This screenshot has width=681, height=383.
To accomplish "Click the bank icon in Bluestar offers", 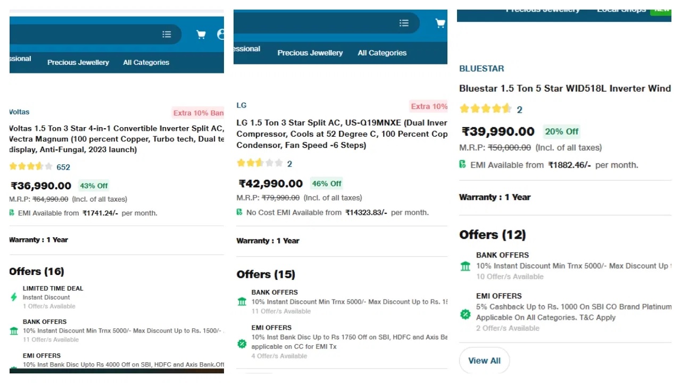I will [466, 266].
